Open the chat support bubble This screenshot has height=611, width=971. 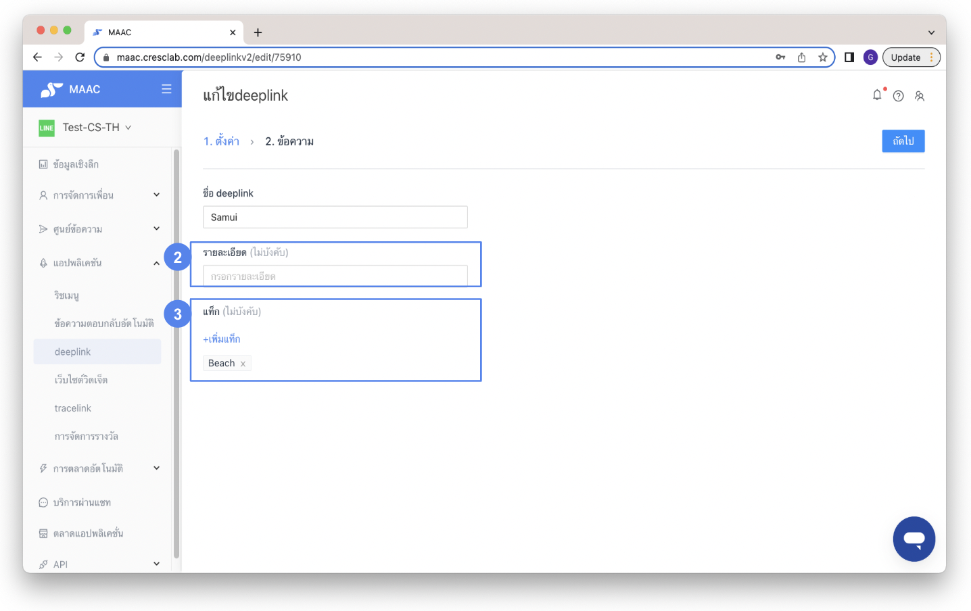pos(914,539)
